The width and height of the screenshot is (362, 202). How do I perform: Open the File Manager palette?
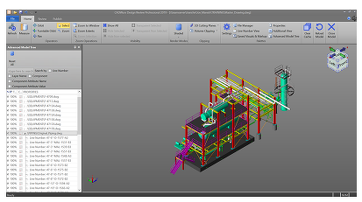(x=243, y=26)
